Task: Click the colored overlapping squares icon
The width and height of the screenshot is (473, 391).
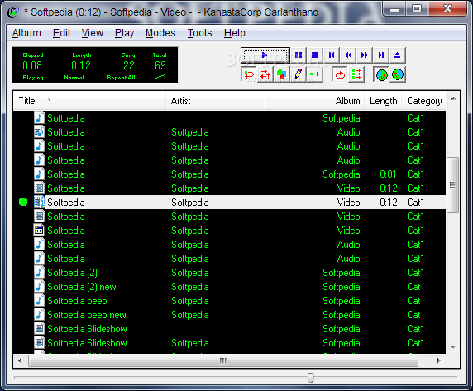Action: point(281,74)
